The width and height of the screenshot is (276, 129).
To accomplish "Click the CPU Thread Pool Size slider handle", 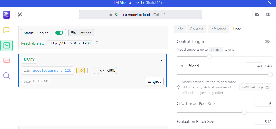I will (x=244, y=112).
